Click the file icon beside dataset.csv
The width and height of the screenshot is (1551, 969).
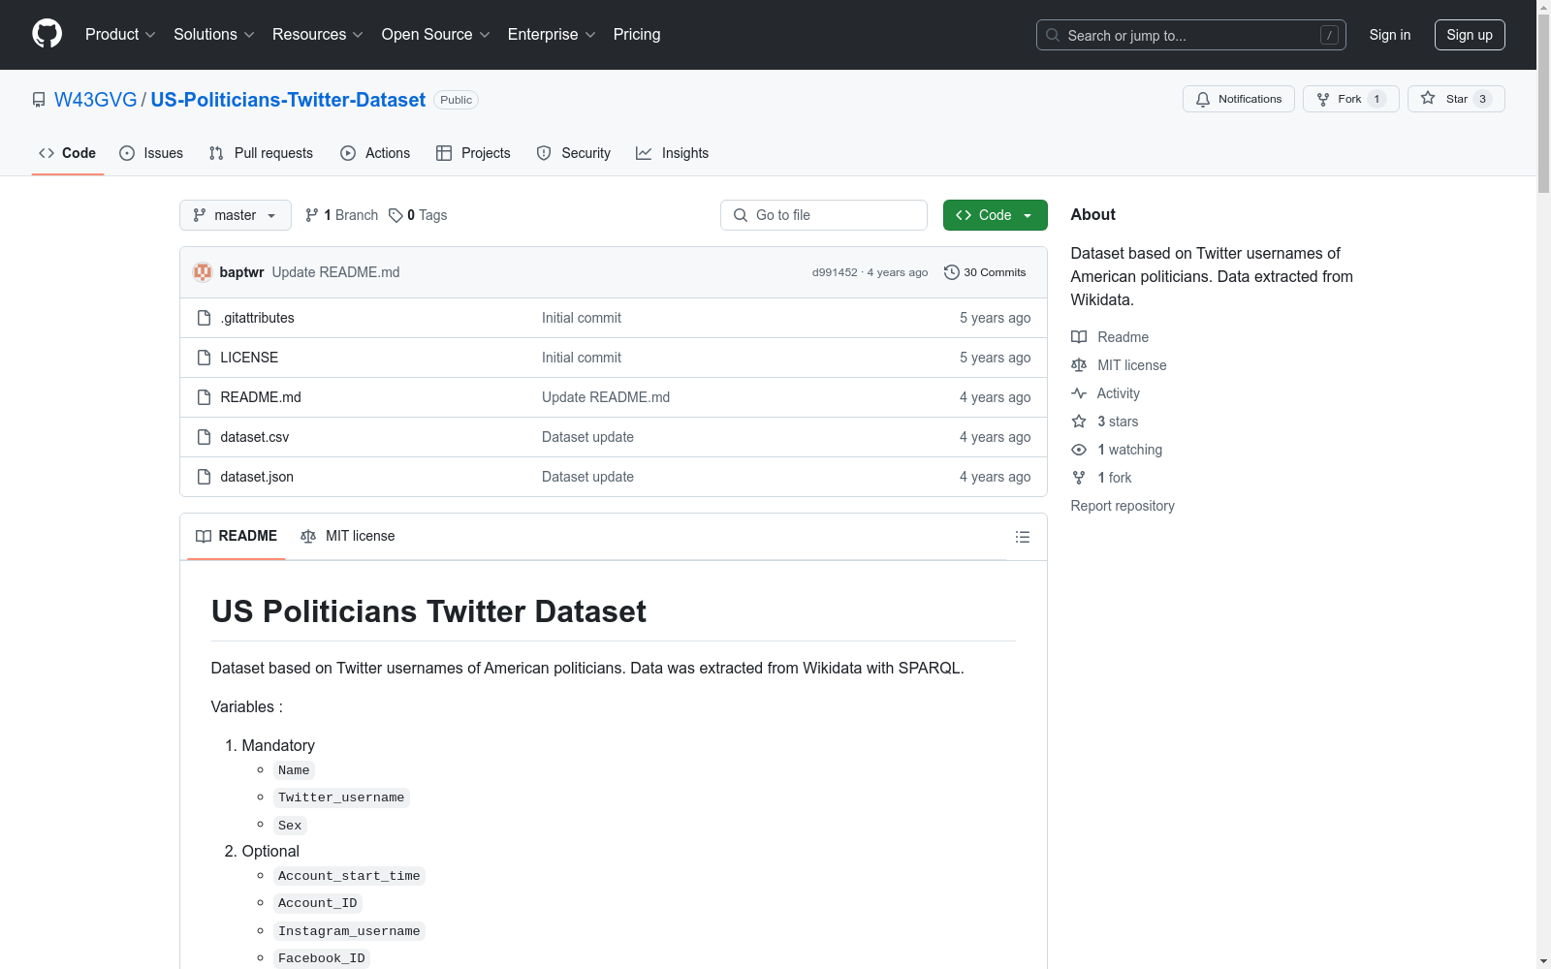tap(204, 437)
